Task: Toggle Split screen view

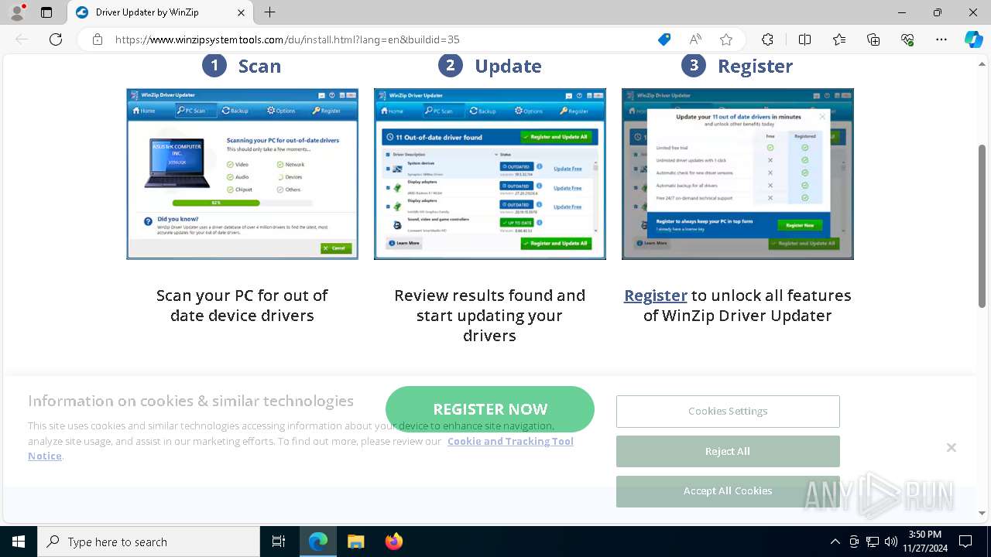Action: tap(804, 39)
